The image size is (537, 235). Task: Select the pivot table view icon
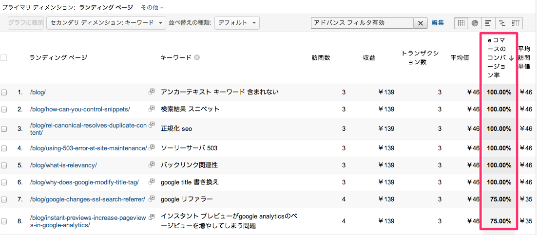point(516,23)
